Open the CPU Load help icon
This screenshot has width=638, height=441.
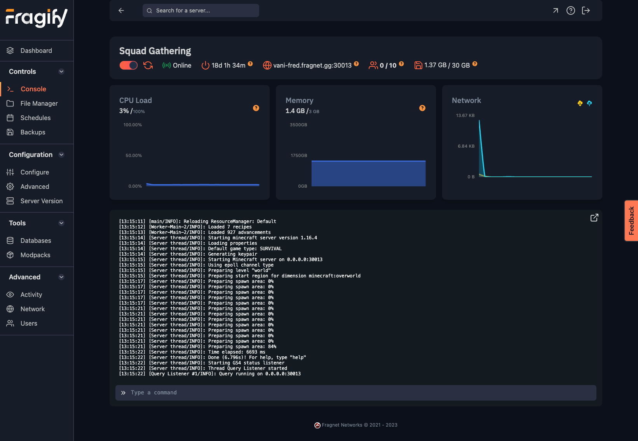pos(256,108)
